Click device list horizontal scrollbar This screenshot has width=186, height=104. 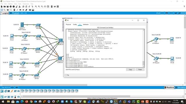(x=76, y=96)
